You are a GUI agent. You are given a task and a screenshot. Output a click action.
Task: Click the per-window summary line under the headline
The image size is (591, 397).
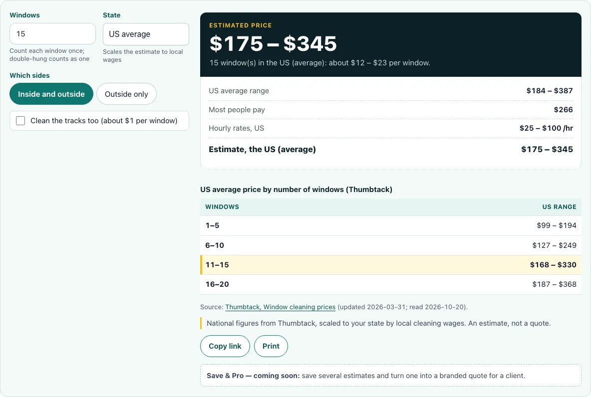point(319,63)
